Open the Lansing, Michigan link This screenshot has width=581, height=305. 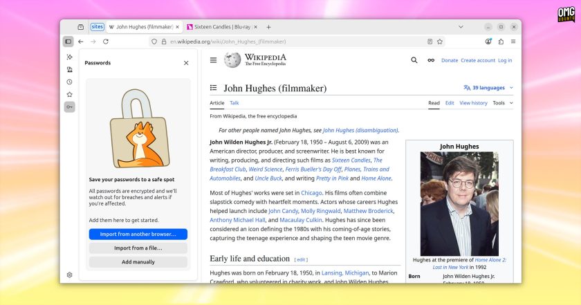click(x=345, y=272)
